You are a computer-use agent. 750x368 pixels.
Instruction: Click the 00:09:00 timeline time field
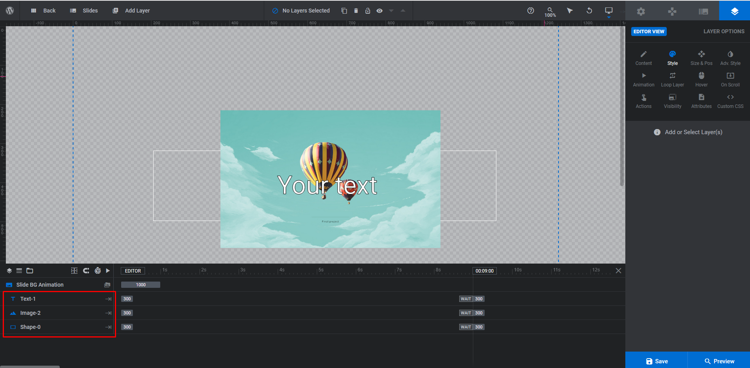pos(485,271)
